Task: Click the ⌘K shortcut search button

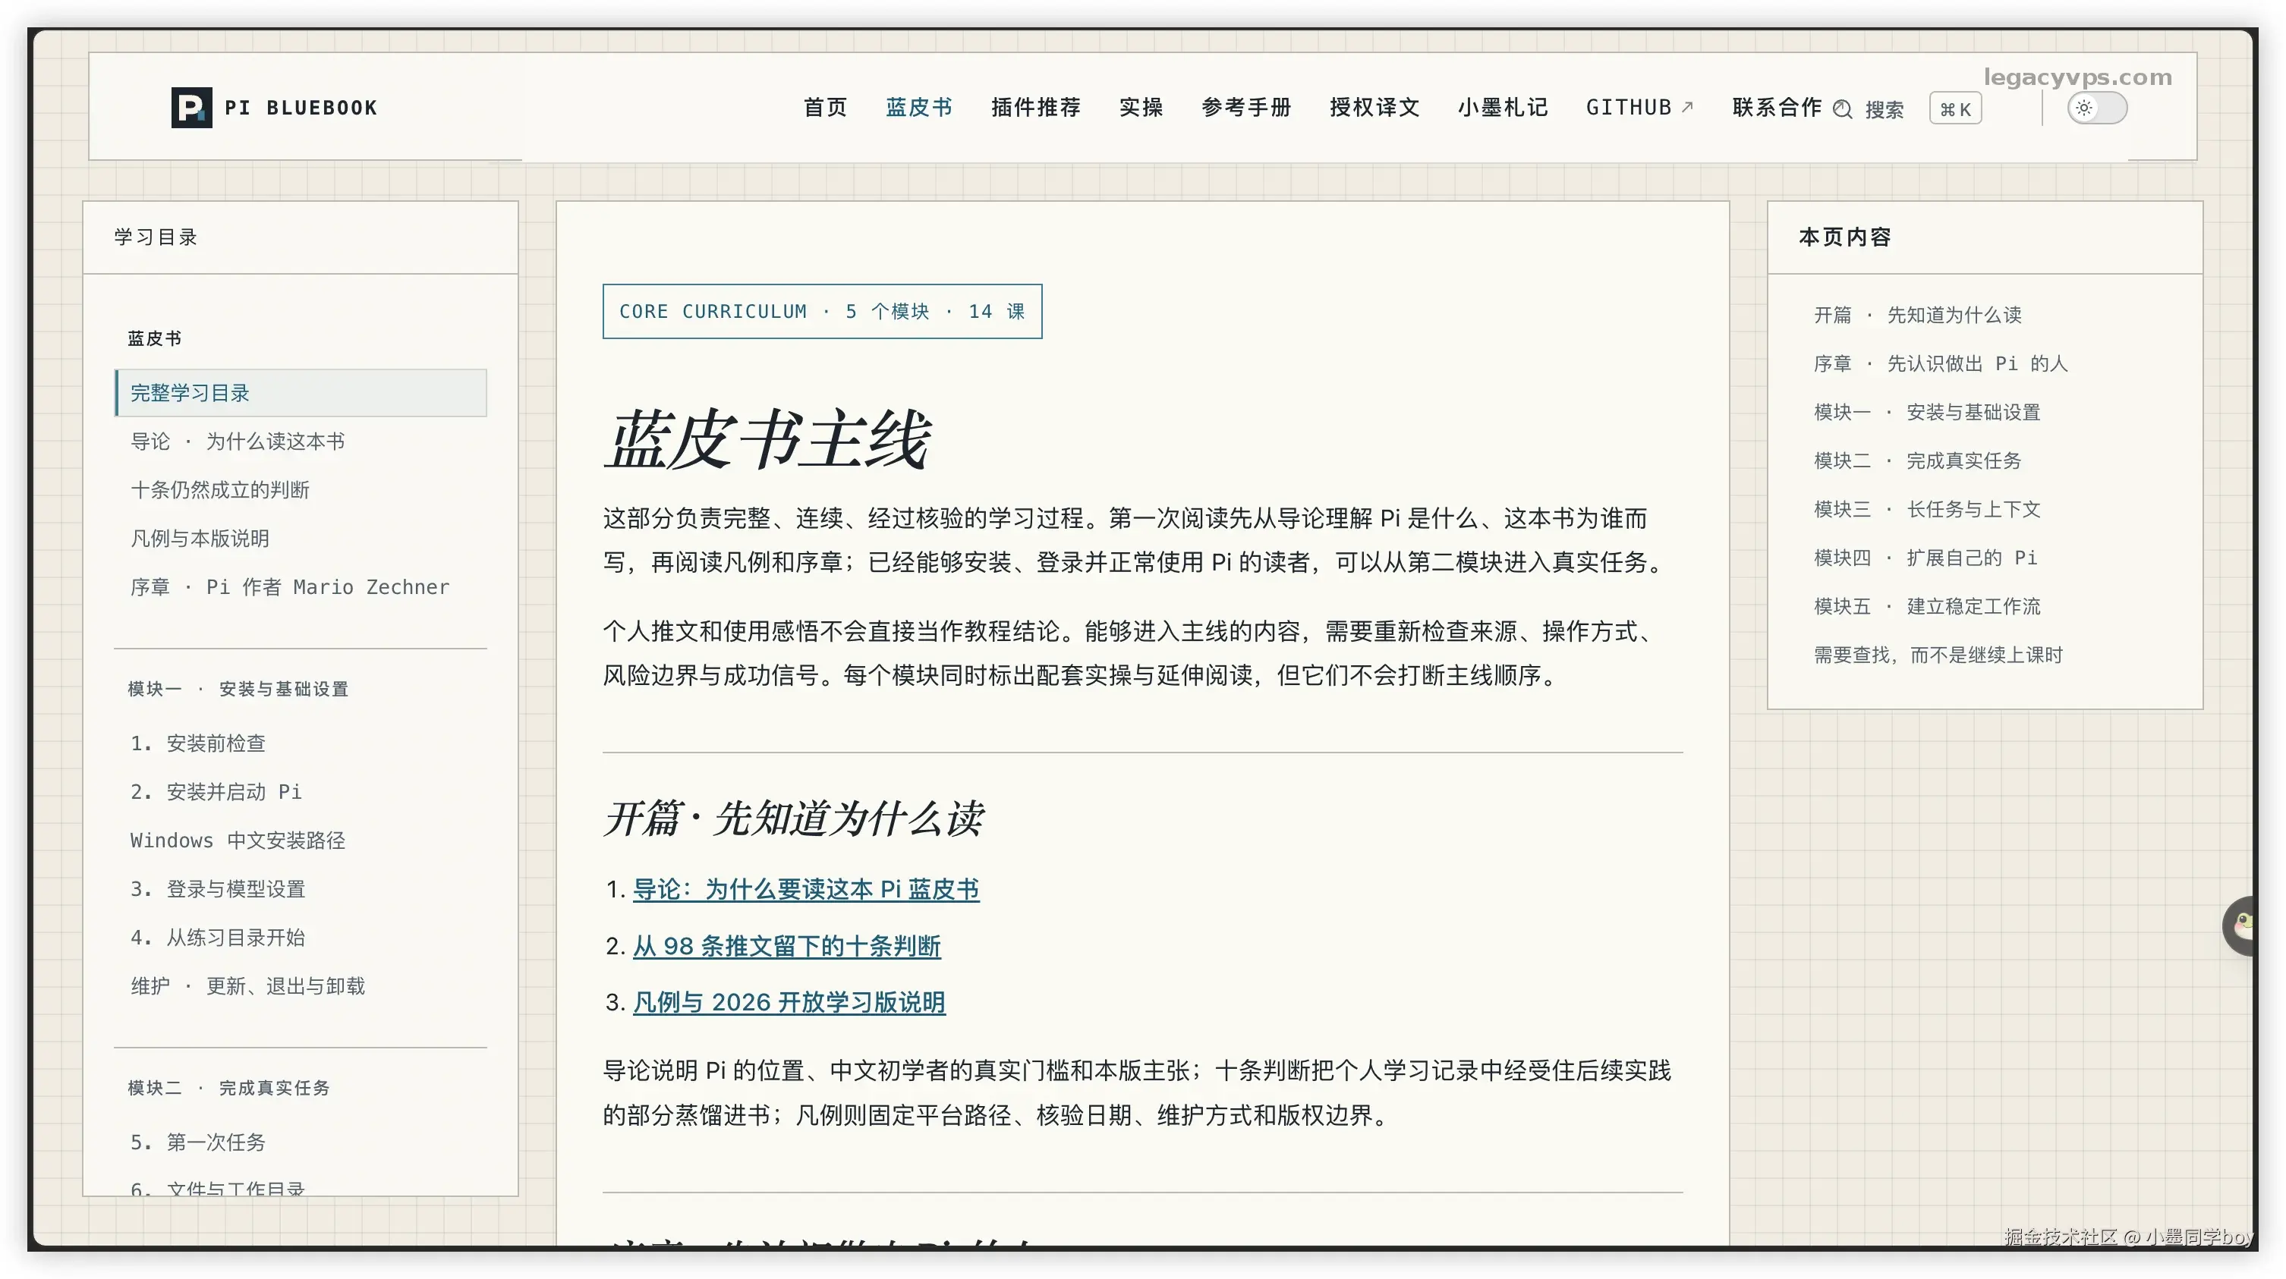Action: tap(1955, 109)
